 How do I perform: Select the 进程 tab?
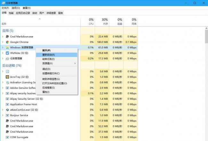click(x=4, y=13)
